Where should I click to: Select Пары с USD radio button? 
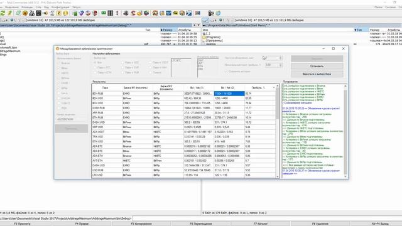pos(123,63)
